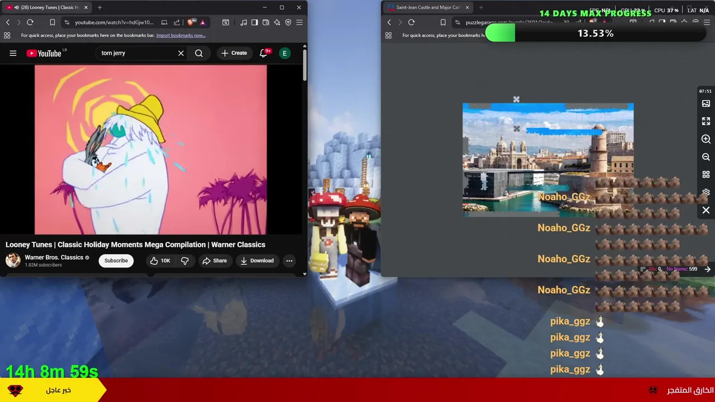
Task: Open YouTube notifications bell
Action: click(264, 53)
